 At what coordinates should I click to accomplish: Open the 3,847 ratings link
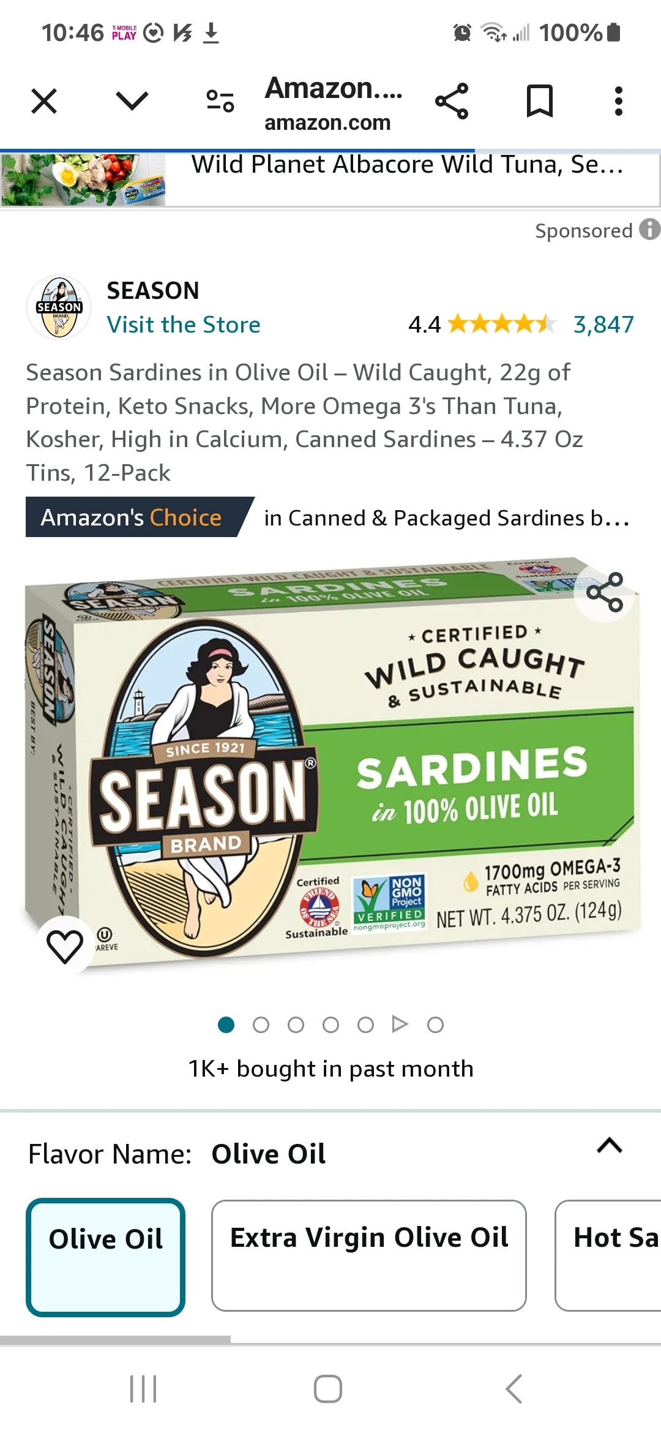pos(603,325)
